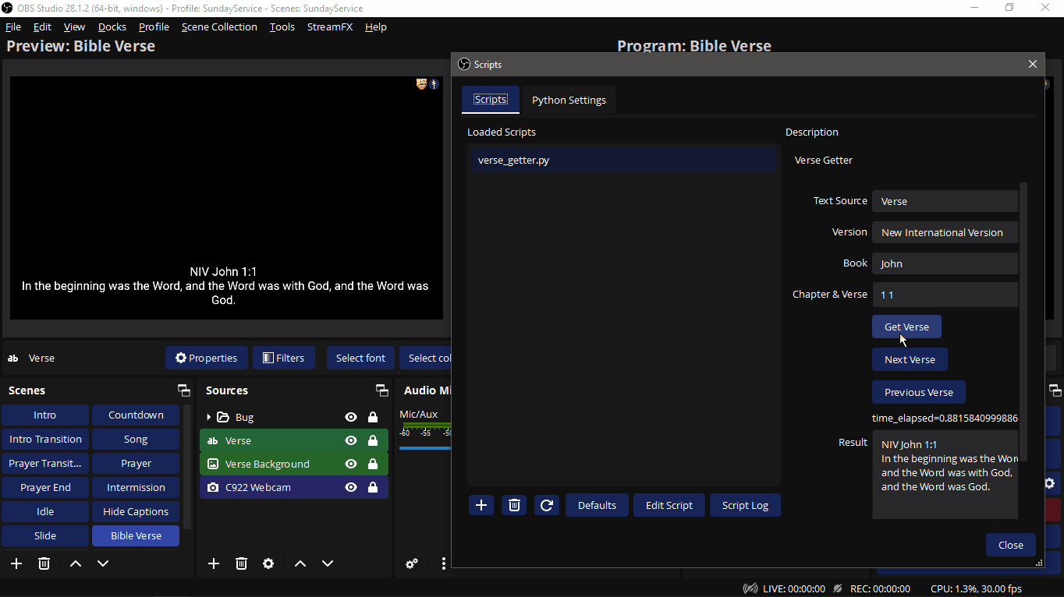
Task: Open the audio mixer three-dot menu
Action: 443,563
